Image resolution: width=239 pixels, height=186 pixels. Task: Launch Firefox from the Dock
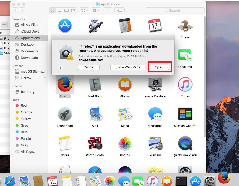click(224, 178)
